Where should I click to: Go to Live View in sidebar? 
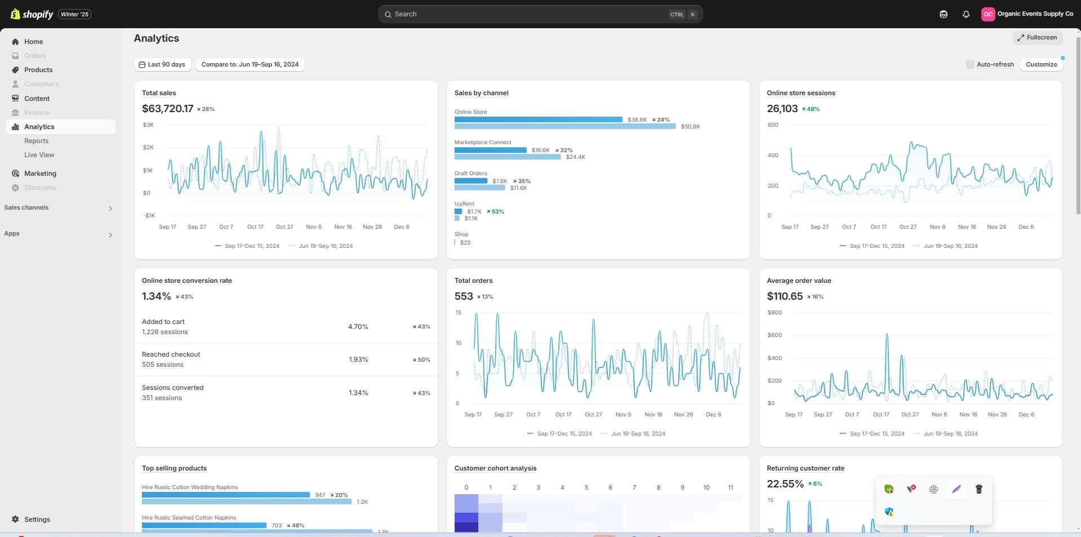pos(39,155)
